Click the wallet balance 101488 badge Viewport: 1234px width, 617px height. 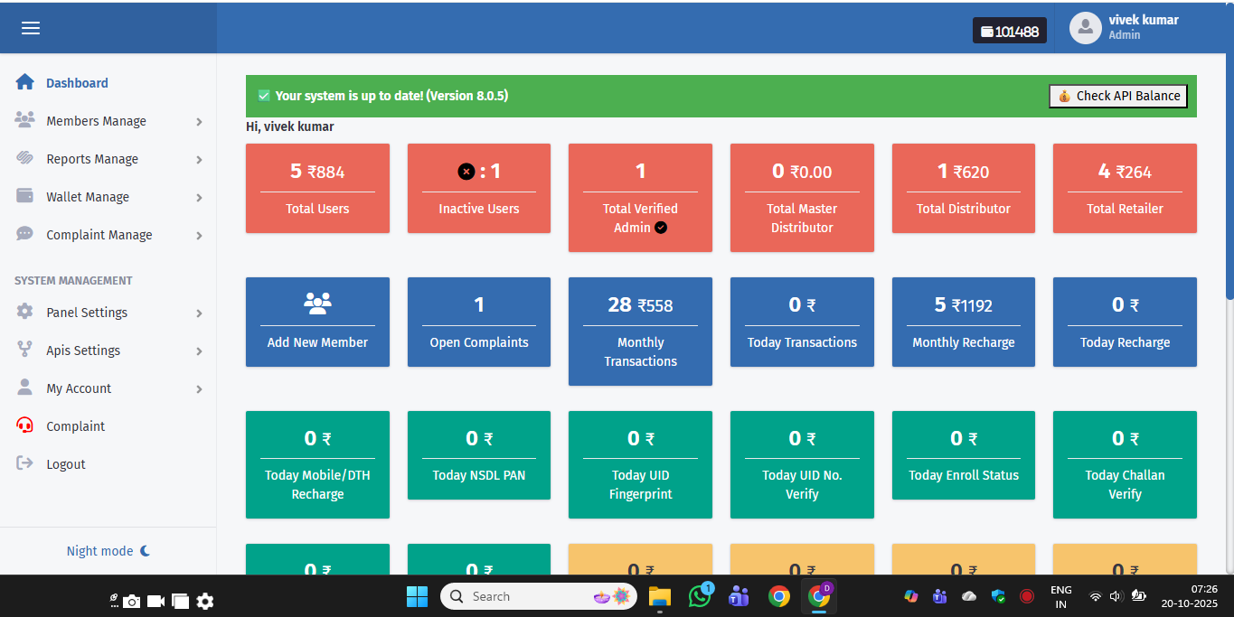[x=1010, y=31]
